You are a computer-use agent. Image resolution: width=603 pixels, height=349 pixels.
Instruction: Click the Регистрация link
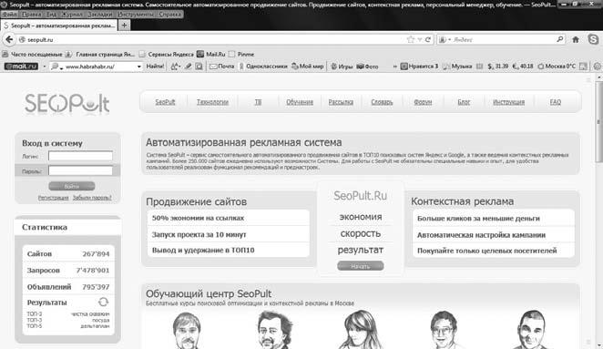(53, 198)
